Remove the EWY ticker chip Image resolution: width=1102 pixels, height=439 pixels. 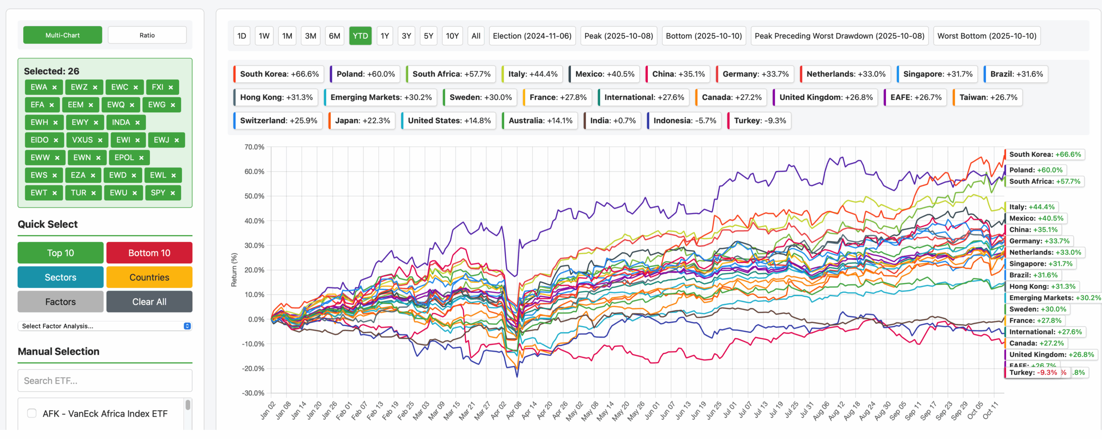96,123
